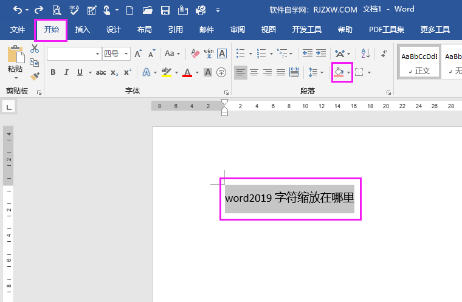Decrease font size with small A
The width and height of the screenshot is (462, 302).
(x=151, y=53)
